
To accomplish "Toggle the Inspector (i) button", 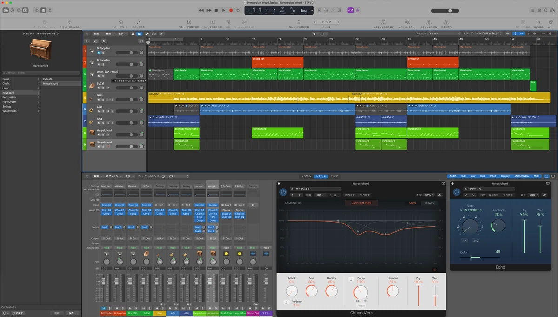I will pyautogui.click(x=12, y=10).
